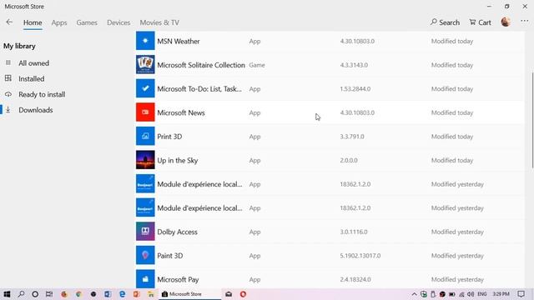This screenshot has width=534, height=300.
Task: Select Downloads in My library
Action: [x=35, y=110]
